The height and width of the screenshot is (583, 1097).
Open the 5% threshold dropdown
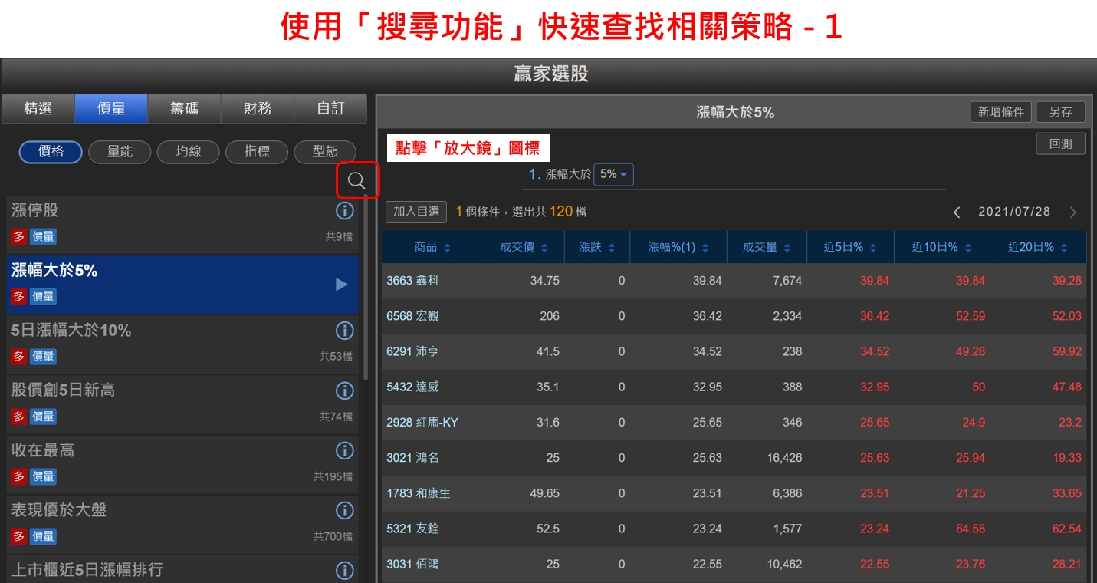pos(613,175)
